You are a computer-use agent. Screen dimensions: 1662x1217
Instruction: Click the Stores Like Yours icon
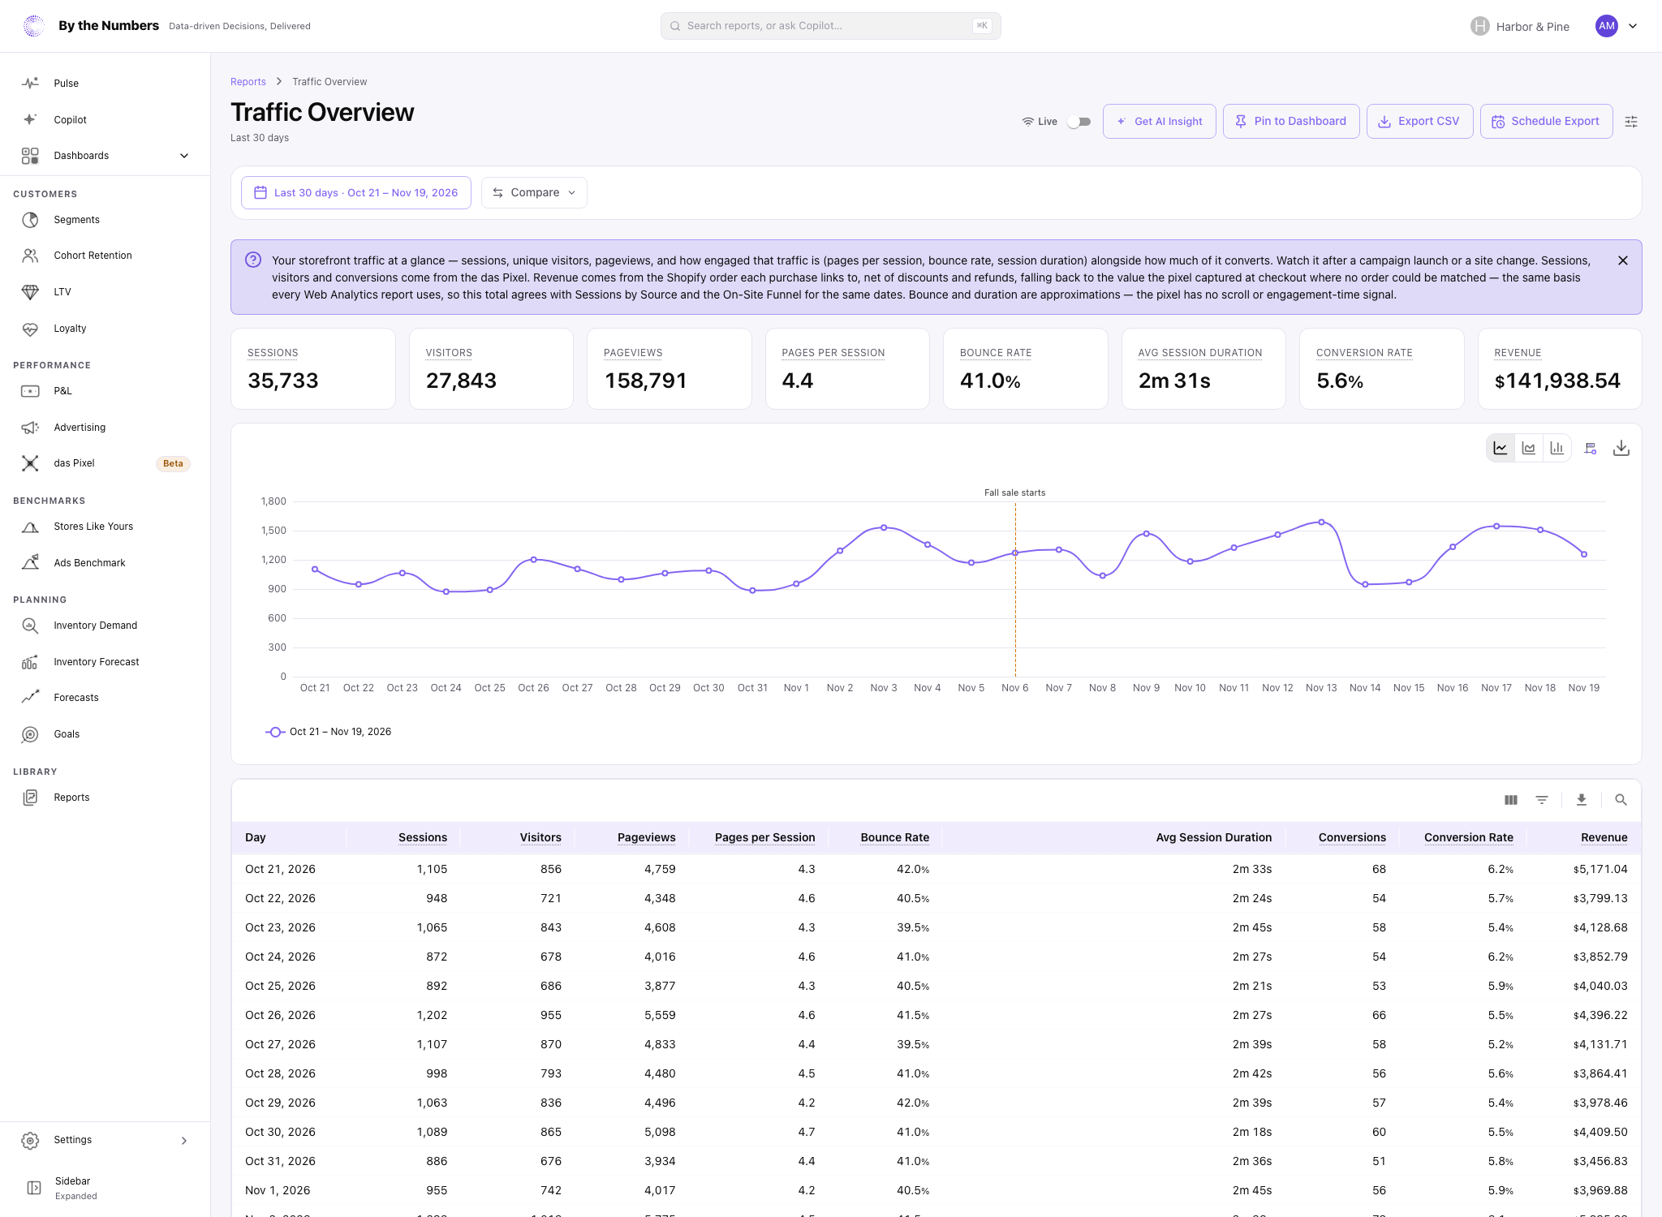coord(30,527)
